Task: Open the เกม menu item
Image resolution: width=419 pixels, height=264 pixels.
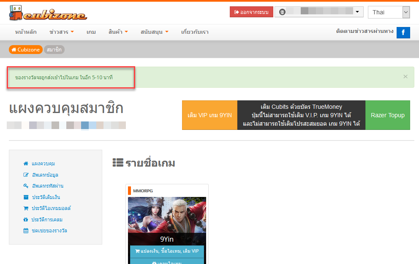Action: (91, 32)
